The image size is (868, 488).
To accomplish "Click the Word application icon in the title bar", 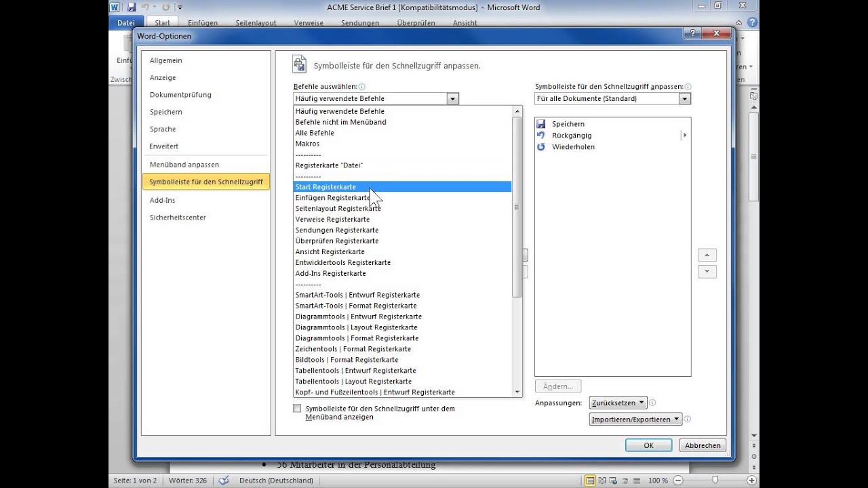I will pyautogui.click(x=114, y=7).
